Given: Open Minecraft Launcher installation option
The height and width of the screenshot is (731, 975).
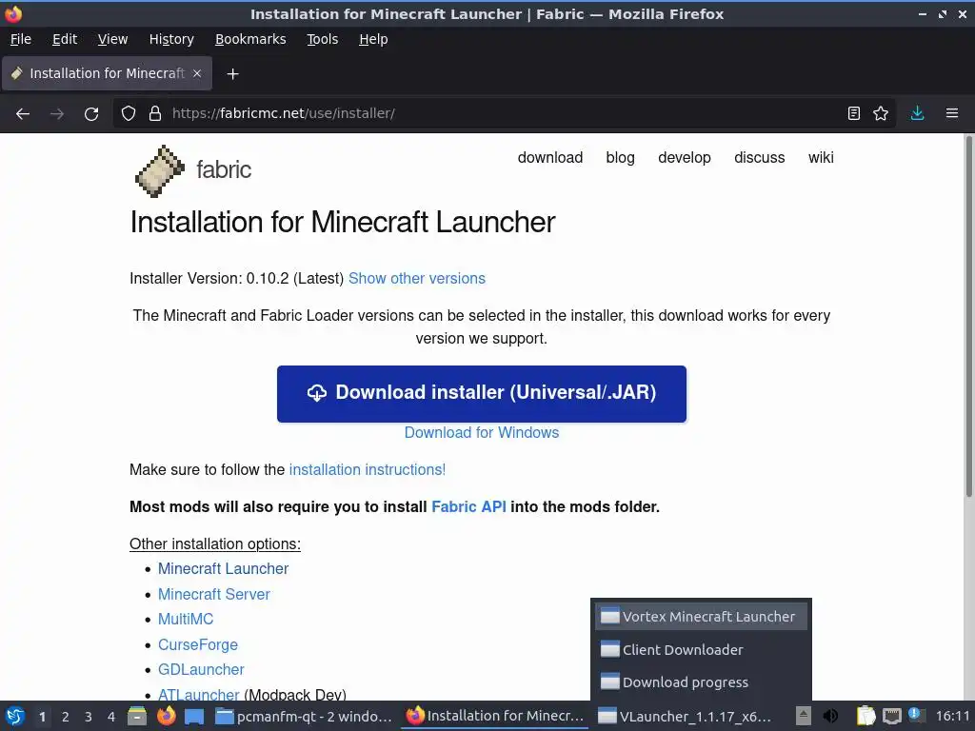Looking at the screenshot, I should pos(223,569).
